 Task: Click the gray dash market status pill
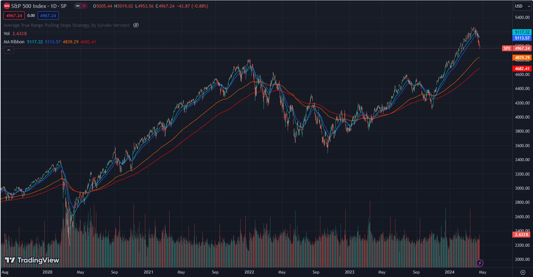pyautogui.click(x=78, y=6)
